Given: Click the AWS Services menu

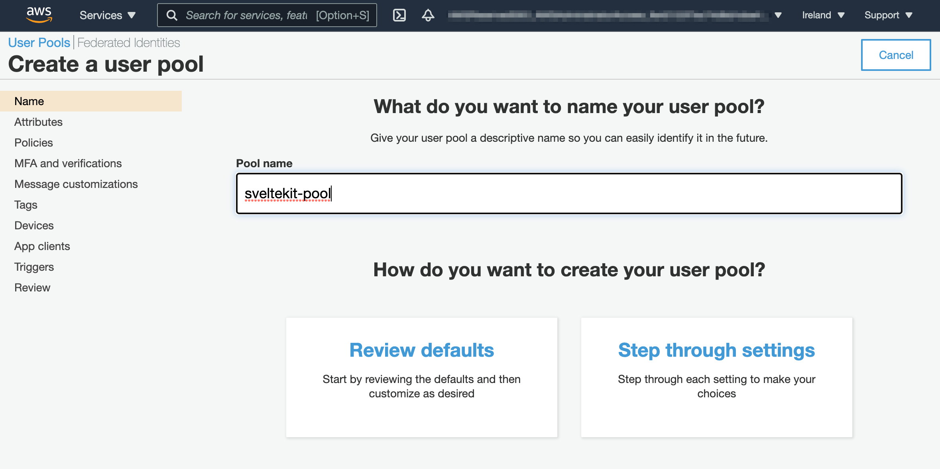Looking at the screenshot, I should (108, 15).
